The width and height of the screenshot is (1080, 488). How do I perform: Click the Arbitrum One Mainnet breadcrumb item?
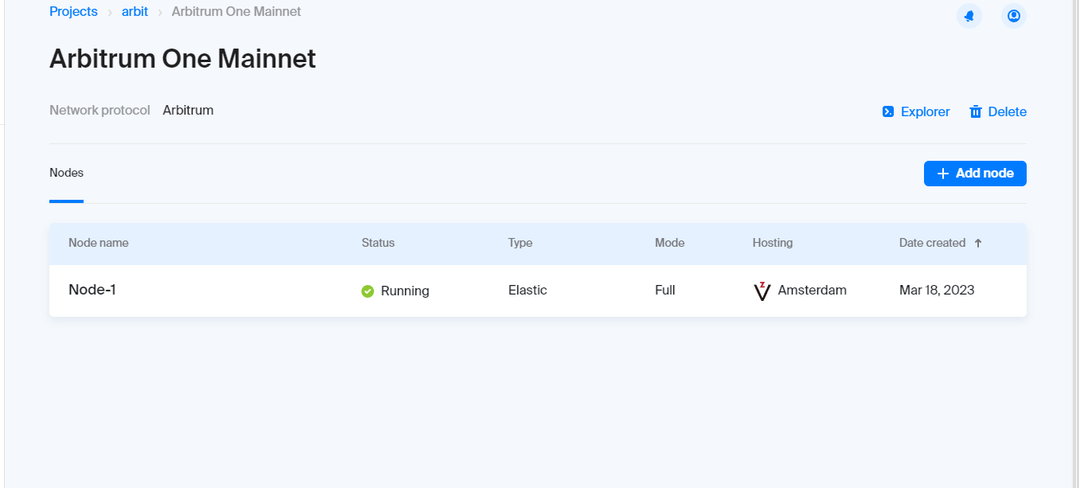tap(236, 12)
